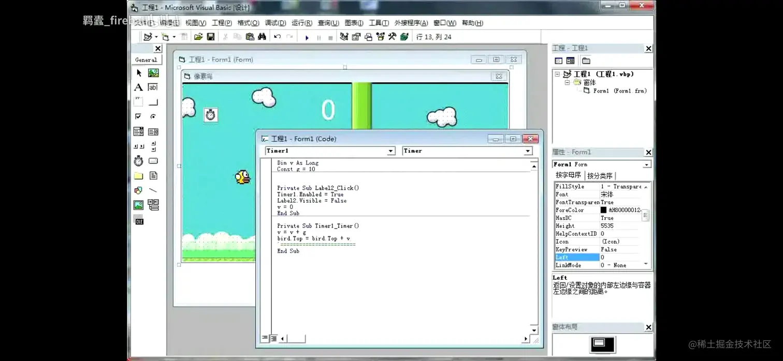This screenshot has width=783, height=361.
Task: Click the Timer control on the form
Action: click(210, 114)
